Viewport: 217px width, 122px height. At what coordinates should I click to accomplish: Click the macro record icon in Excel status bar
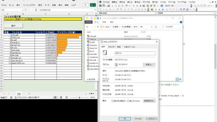tap(11, 98)
